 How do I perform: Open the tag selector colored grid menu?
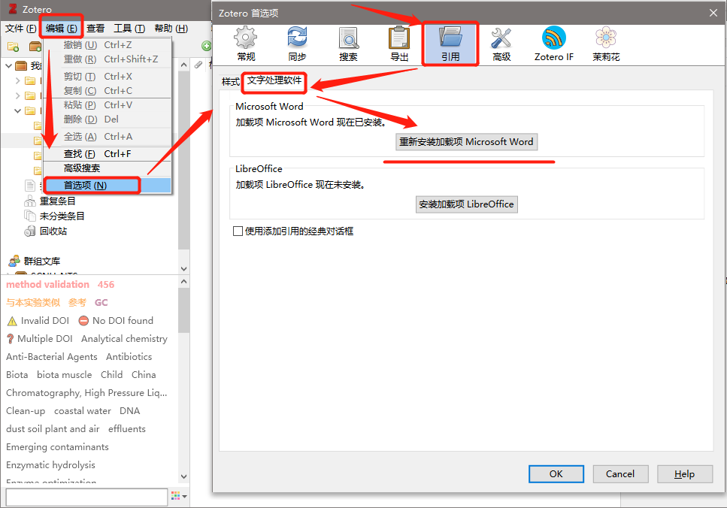(178, 496)
